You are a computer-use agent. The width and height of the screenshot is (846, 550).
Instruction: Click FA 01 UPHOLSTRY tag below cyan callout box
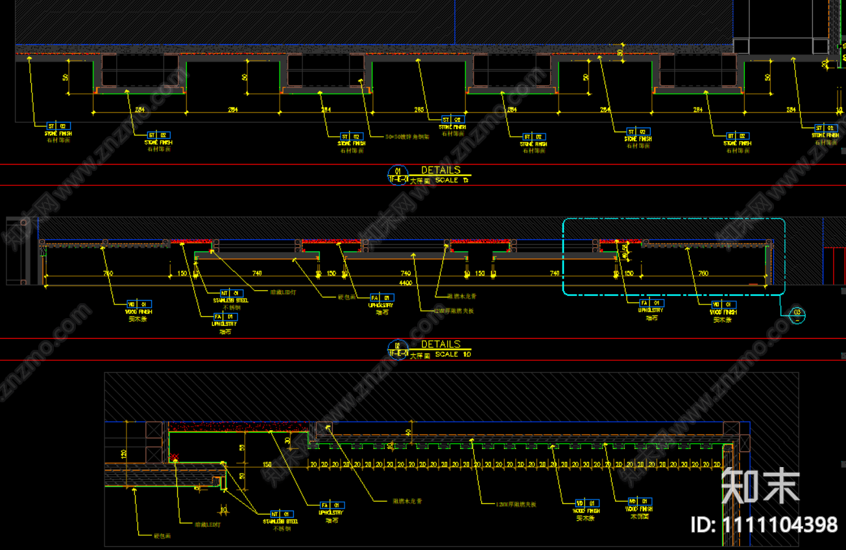(652, 310)
